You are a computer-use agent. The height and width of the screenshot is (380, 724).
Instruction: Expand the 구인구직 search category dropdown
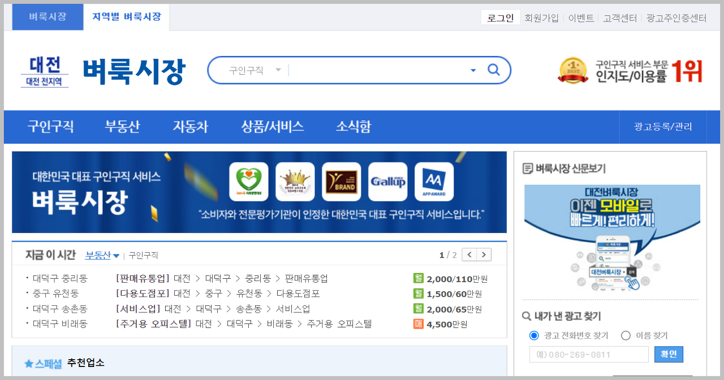point(255,70)
